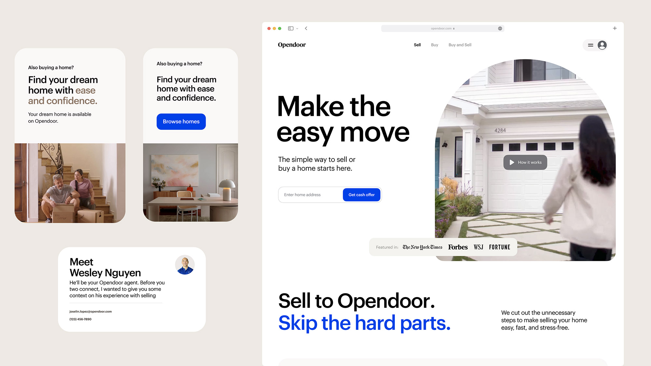Click the hamburger menu icon
Viewport: 651px width, 366px height.
pyautogui.click(x=590, y=45)
